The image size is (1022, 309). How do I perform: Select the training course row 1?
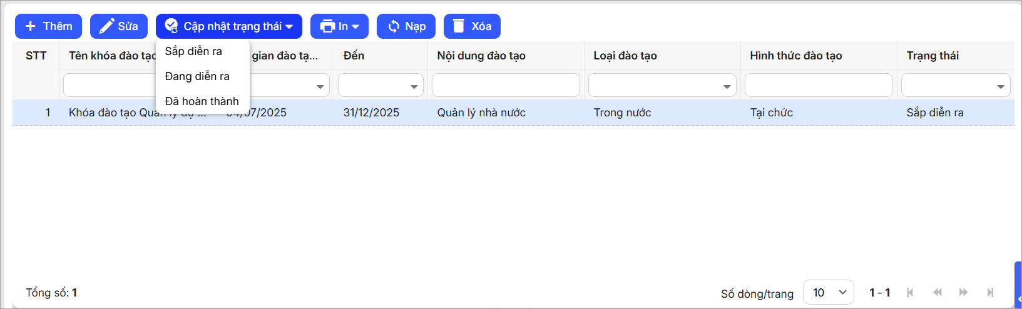click(501, 113)
